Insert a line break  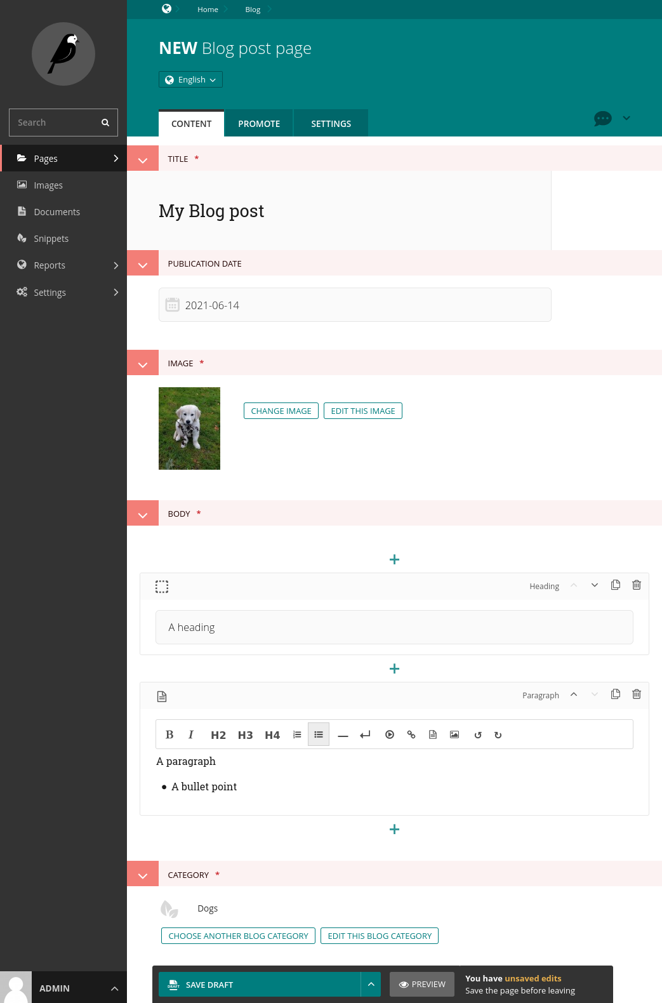(x=365, y=735)
